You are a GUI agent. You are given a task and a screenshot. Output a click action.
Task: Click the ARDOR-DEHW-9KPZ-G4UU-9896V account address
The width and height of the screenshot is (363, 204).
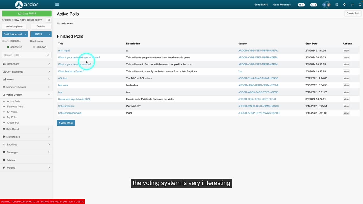(x=22, y=20)
